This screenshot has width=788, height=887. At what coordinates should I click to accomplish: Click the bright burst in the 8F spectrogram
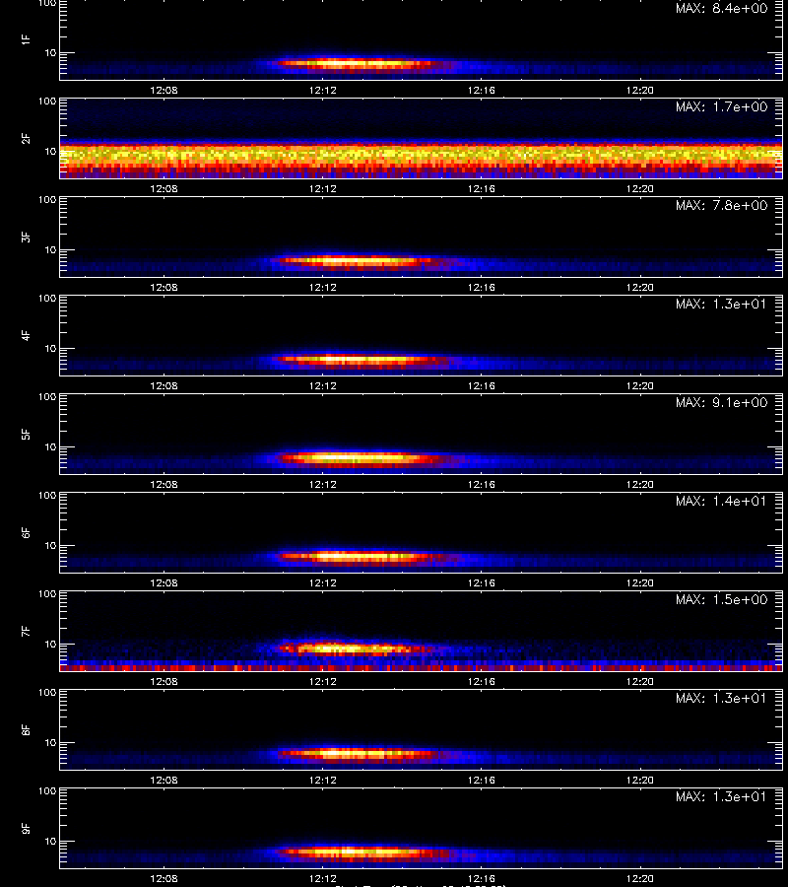(357, 754)
